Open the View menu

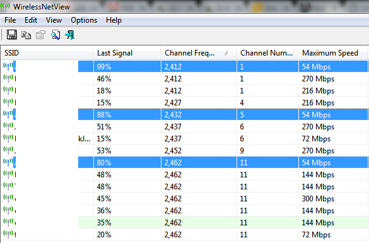pyautogui.click(x=54, y=20)
